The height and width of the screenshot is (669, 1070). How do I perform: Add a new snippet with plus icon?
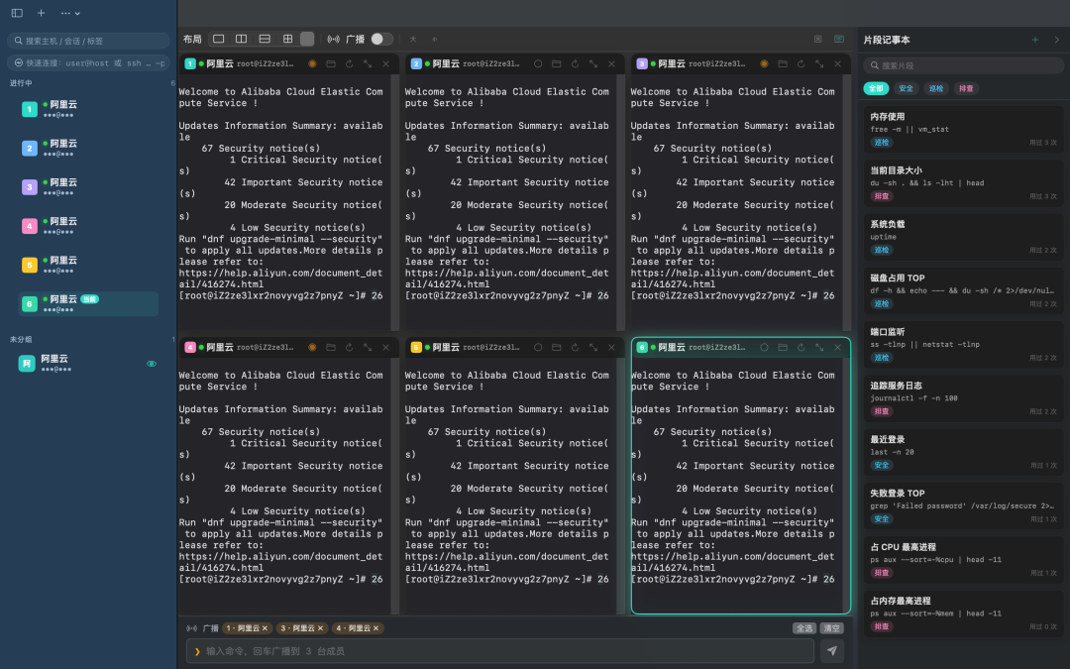tap(1034, 40)
